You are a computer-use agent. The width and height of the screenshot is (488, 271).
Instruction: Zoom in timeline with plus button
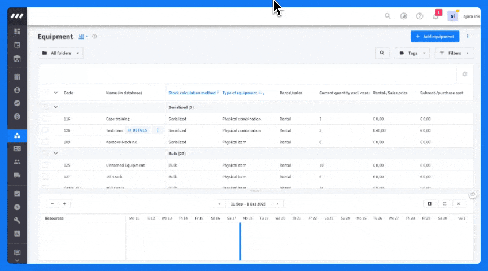tap(64, 204)
